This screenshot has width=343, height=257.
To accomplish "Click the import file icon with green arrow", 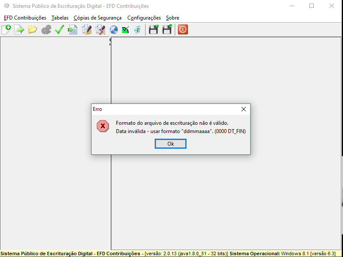I will (19, 30).
